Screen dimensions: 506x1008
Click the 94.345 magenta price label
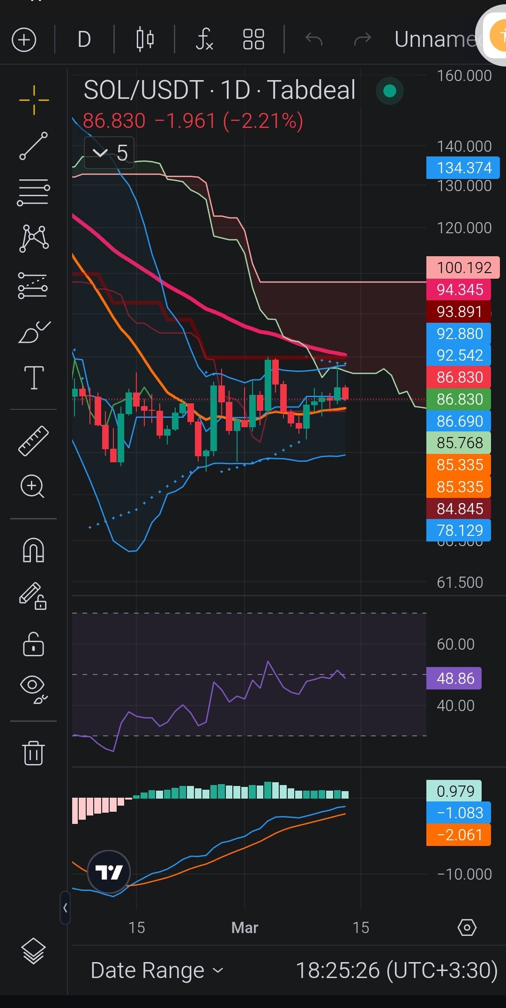459,289
